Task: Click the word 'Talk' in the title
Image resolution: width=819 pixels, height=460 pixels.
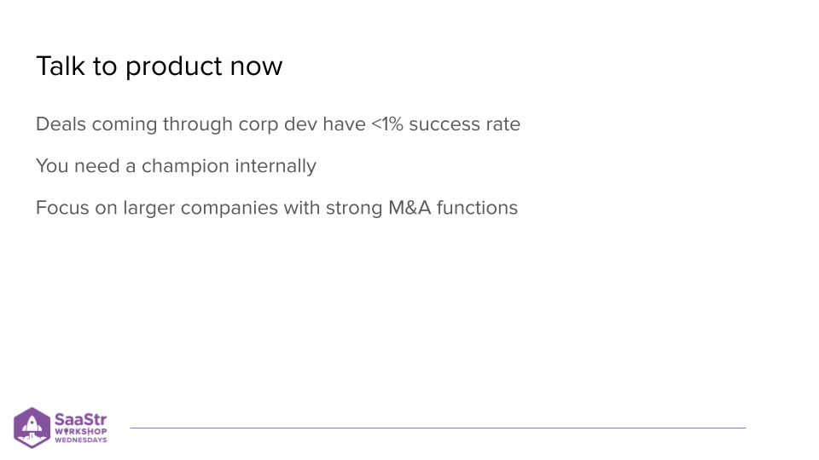Action: 59,66
